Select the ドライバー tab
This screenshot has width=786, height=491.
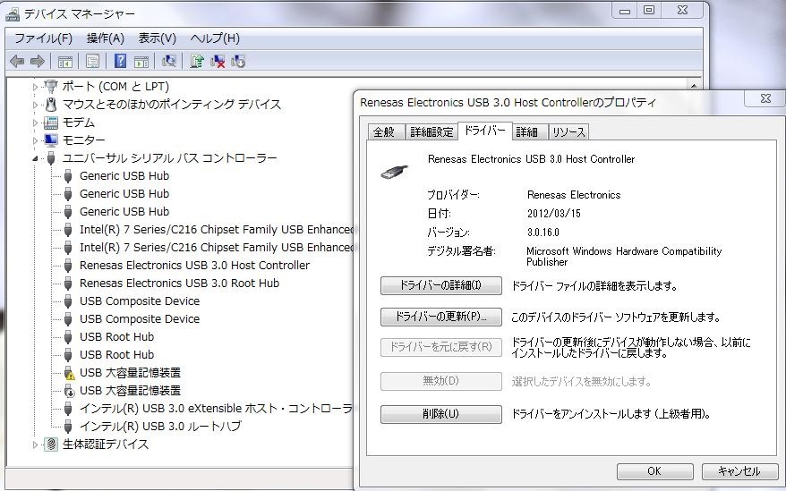484,131
